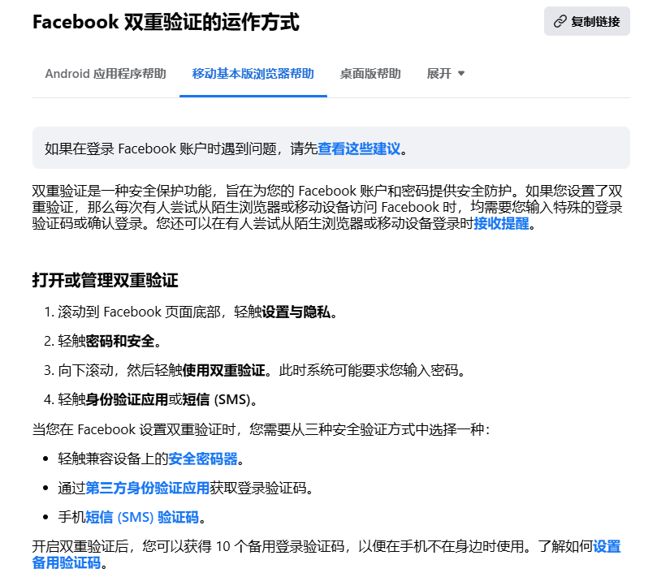Open the 安全密码器 link

[203, 459]
